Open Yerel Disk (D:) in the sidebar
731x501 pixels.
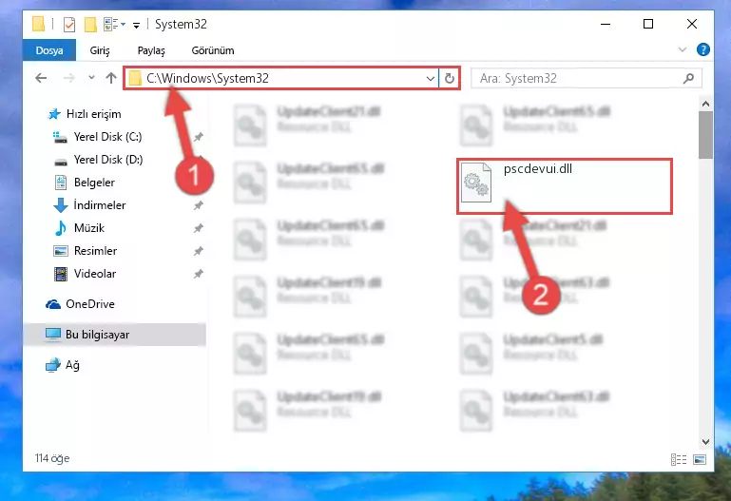98,160
